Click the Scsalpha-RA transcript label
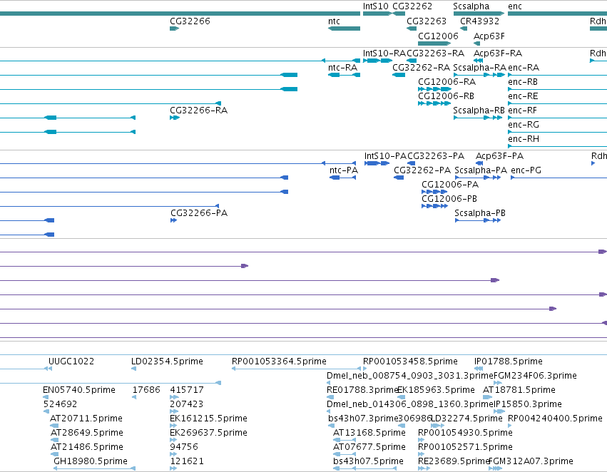The image size is (607, 472). tap(479, 67)
